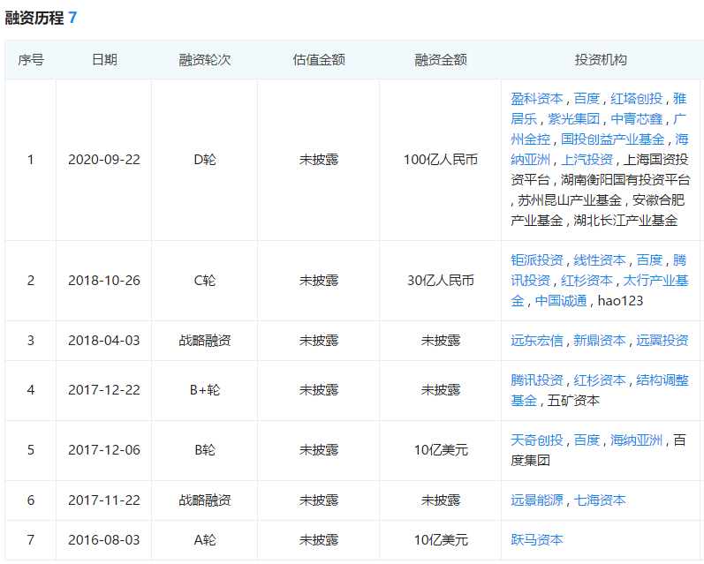Click the 线性资本 investor link

tap(600, 260)
